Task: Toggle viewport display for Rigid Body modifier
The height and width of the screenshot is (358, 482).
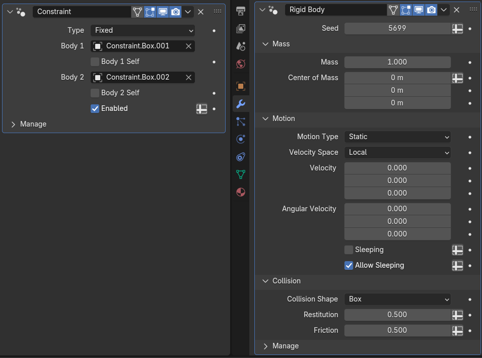Action: tap(419, 10)
